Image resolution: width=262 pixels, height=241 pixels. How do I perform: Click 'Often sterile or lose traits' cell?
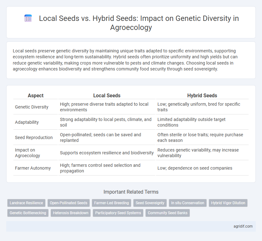click(x=202, y=137)
